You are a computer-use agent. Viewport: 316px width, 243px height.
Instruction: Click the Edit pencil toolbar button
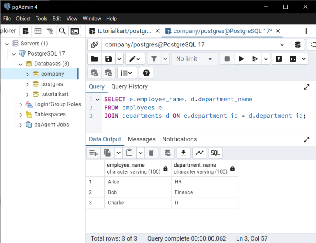point(135,59)
